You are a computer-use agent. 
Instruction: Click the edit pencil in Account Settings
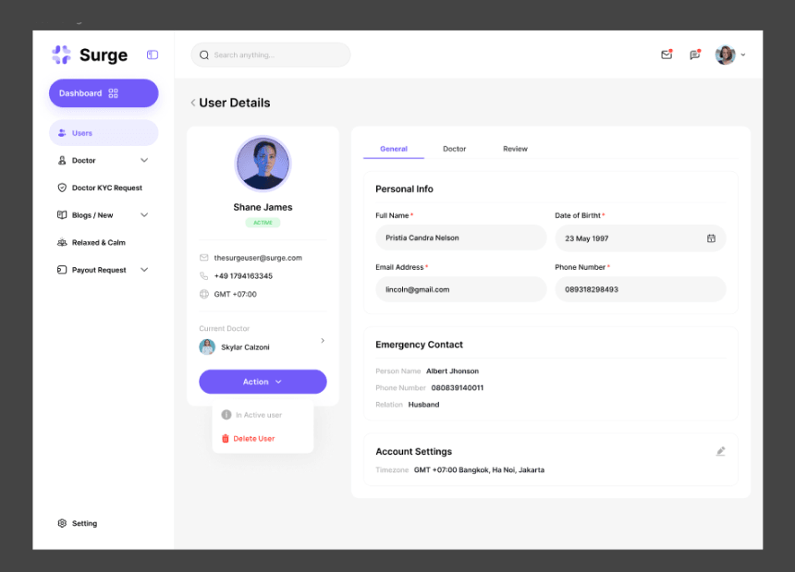tap(720, 451)
